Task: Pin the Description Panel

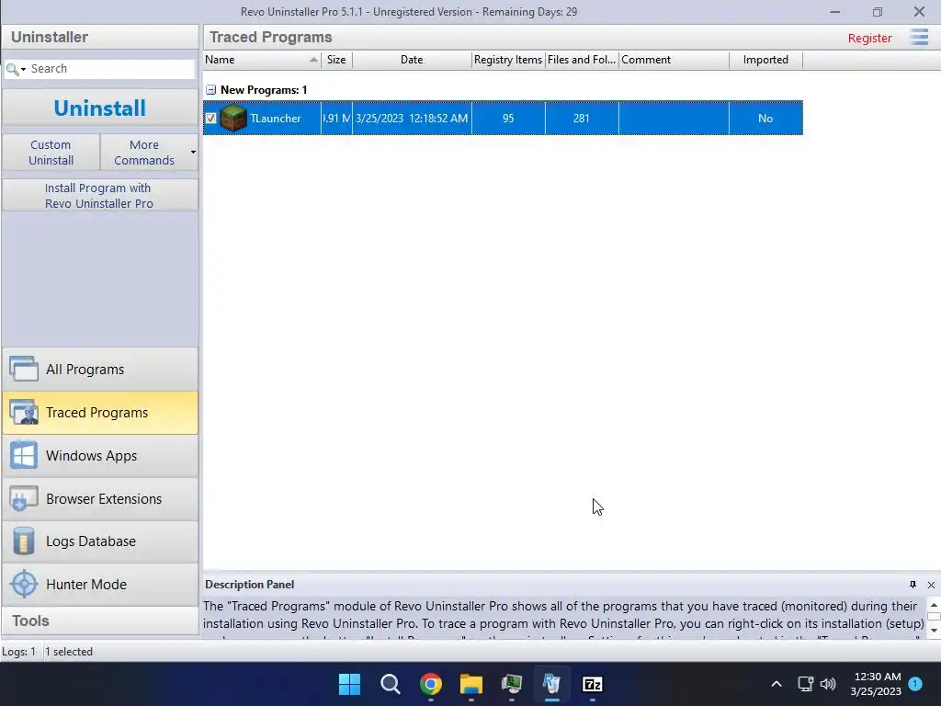Action: tap(913, 585)
